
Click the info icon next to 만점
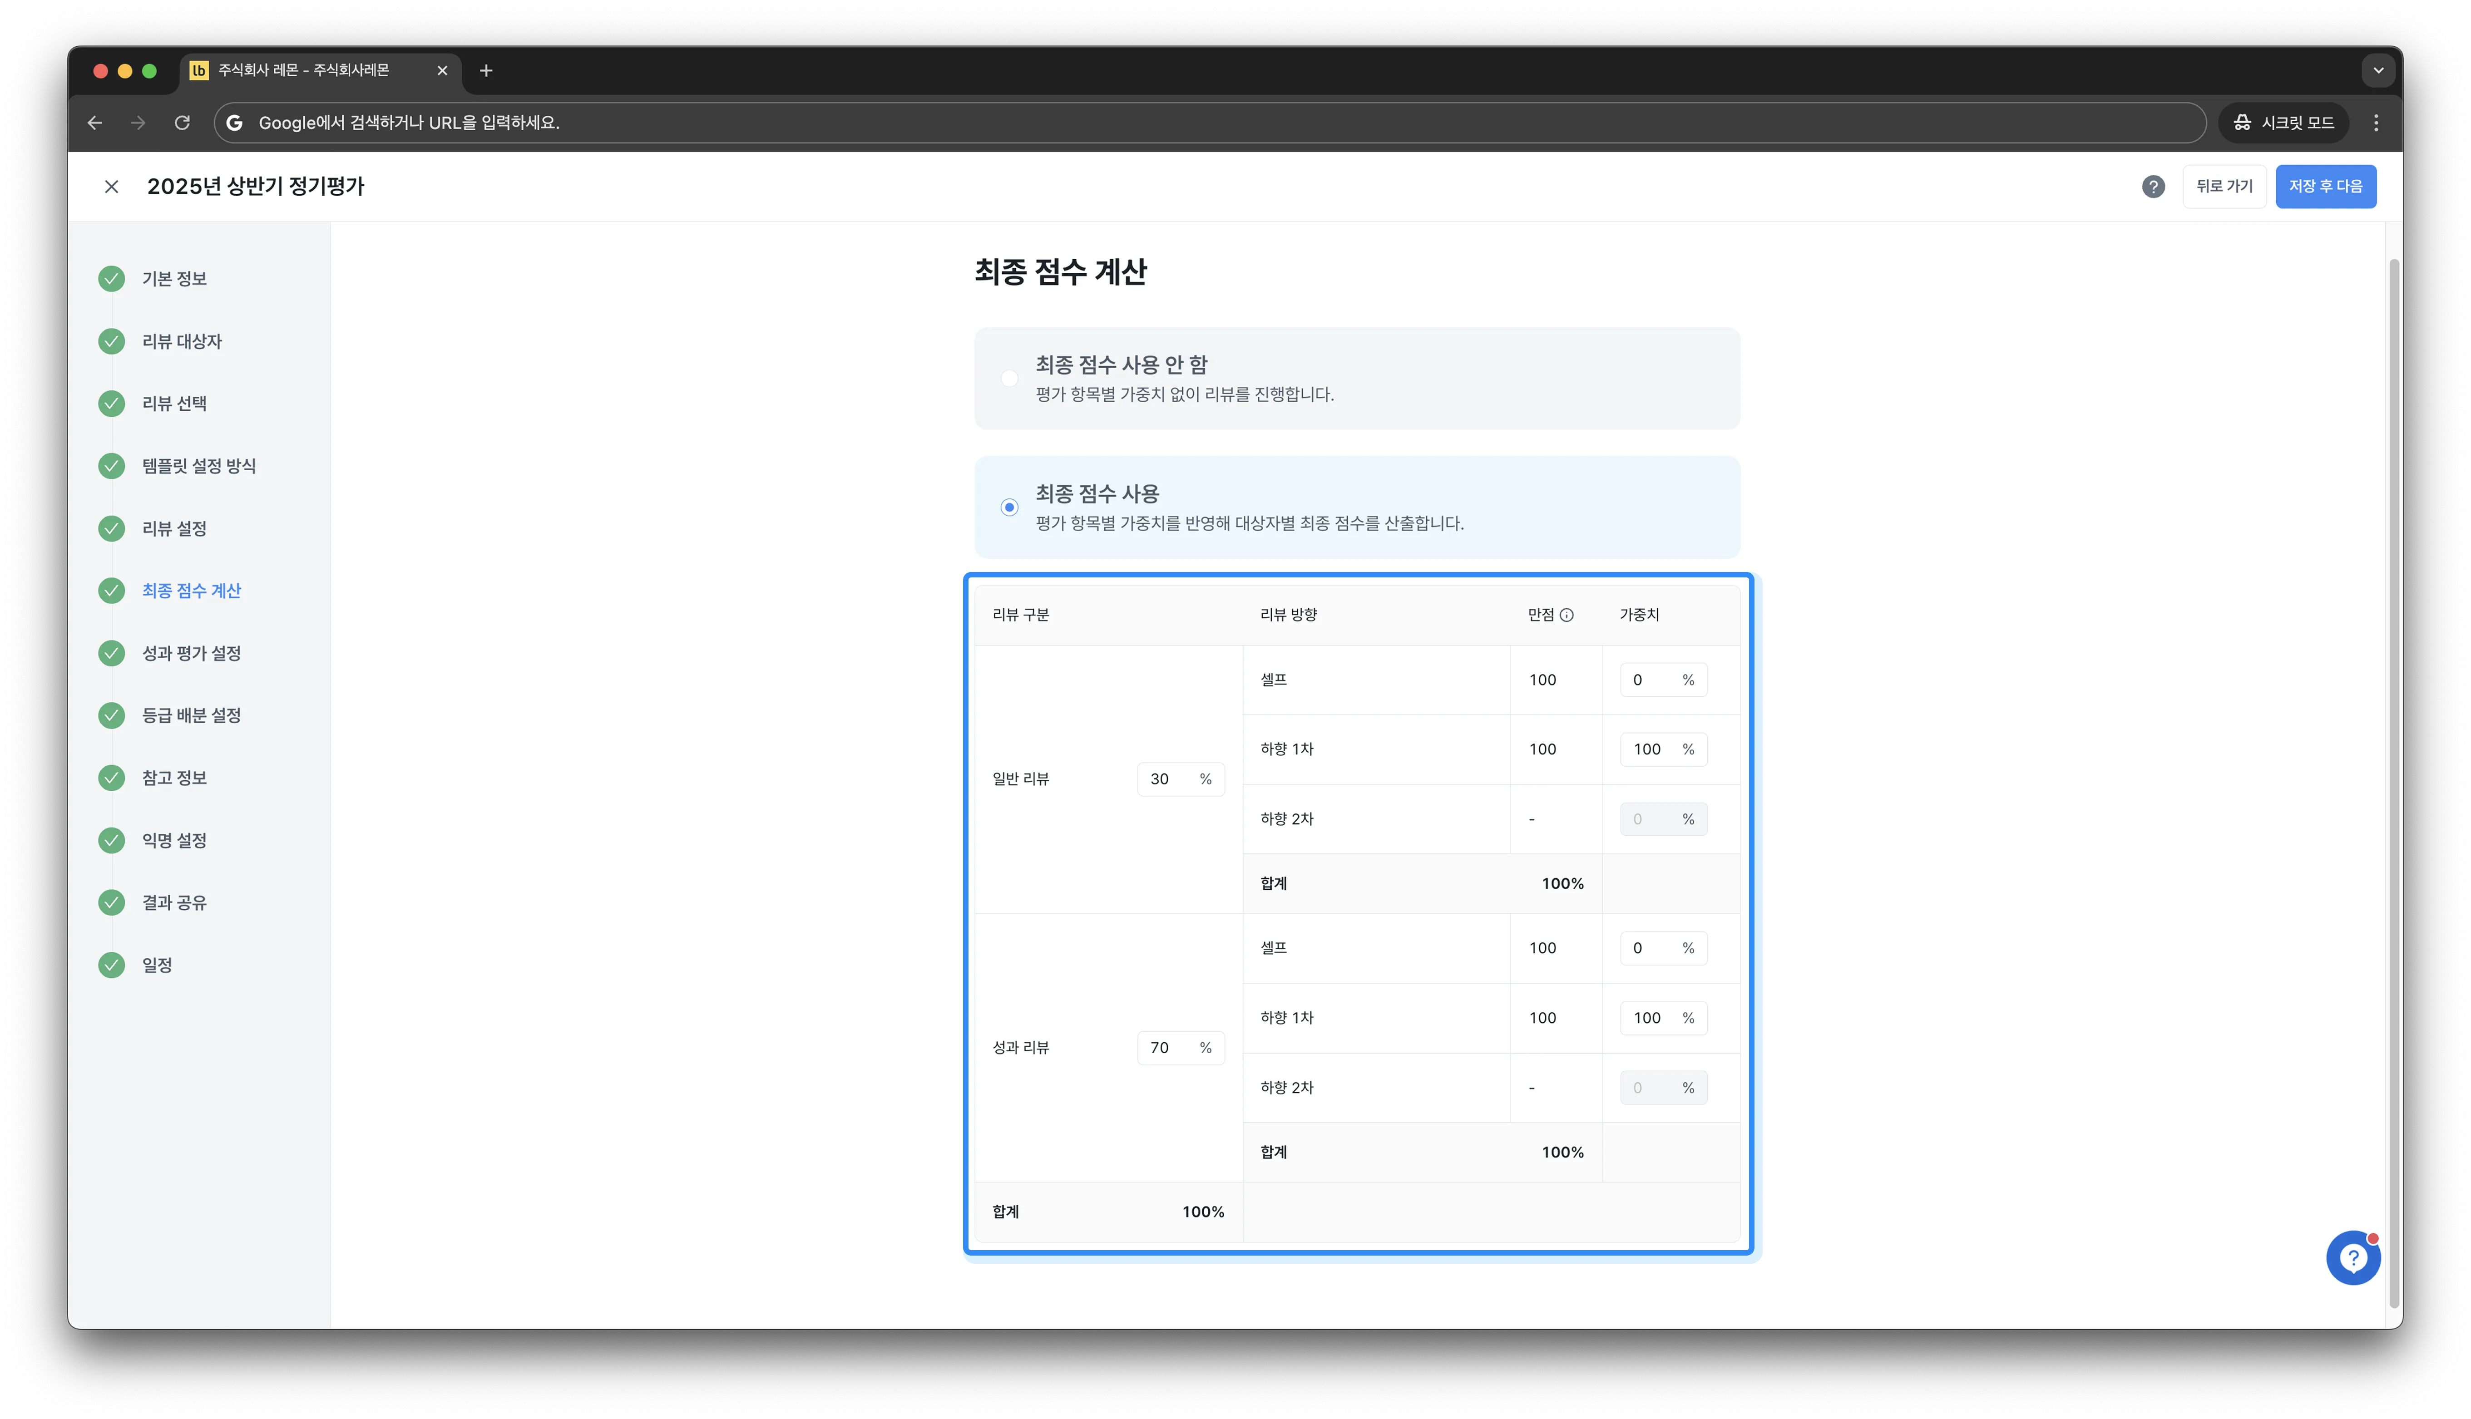pos(1567,615)
